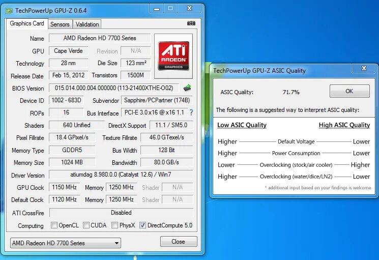Screen dimensions: 379x260
Task: Click the Pixel Fillrate field 18.4 GPixel/s
Action: [x=72, y=137]
